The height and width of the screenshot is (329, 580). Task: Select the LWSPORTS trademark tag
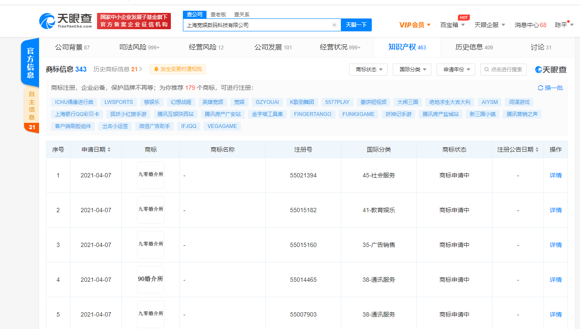(119, 102)
